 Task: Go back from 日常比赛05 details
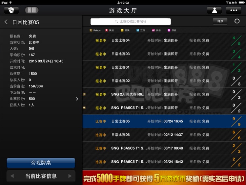[6, 22]
